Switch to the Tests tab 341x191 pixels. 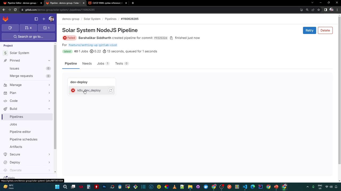(122, 63)
